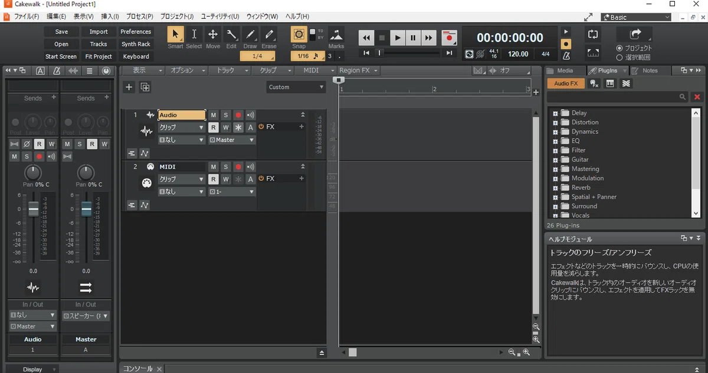
Task: Zoom in horizontally on timeline
Action: pyautogui.click(x=526, y=352)
